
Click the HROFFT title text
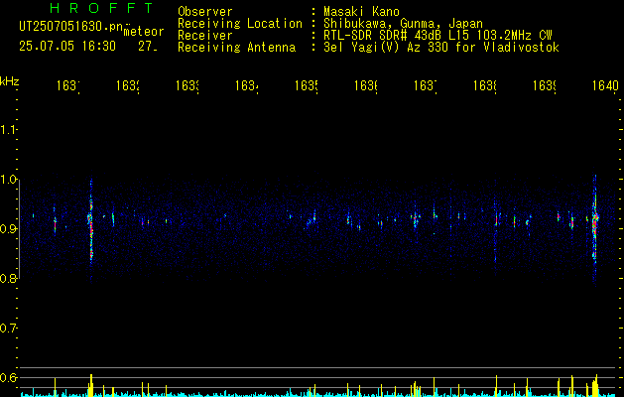click(101, 8)
